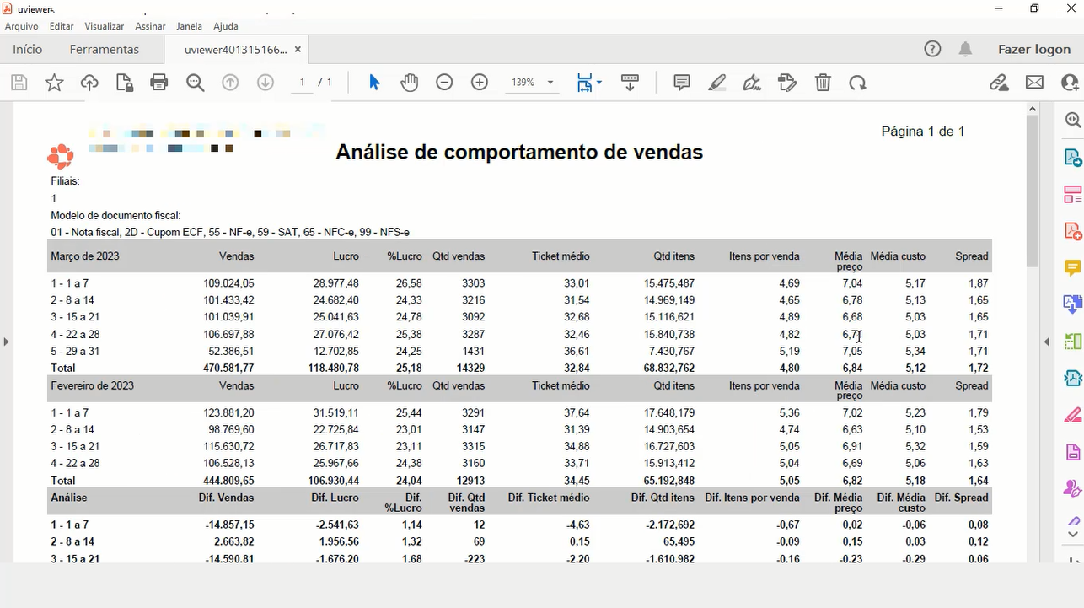The width and height of the screenshot is (1084, 608).
Task: Open the Ajuda menu
Action: [x=226, y=26]
